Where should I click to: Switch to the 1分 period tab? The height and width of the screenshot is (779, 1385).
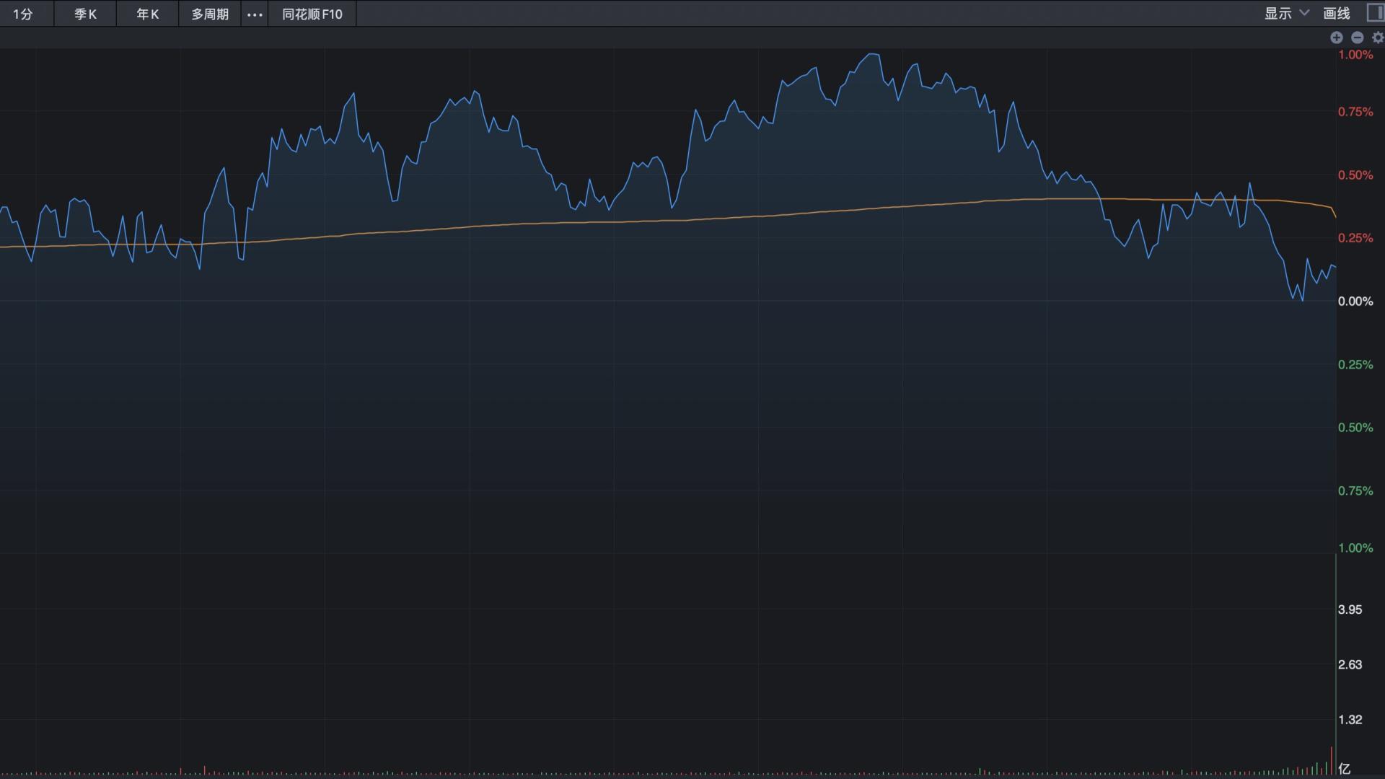(23, 14)
